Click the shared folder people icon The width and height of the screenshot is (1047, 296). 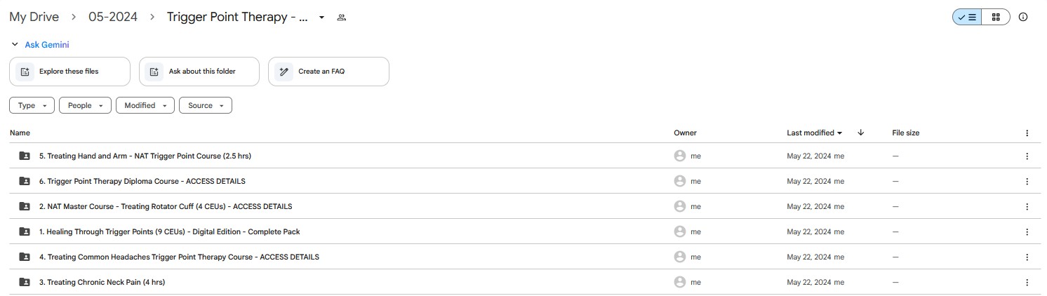[342, 18]
